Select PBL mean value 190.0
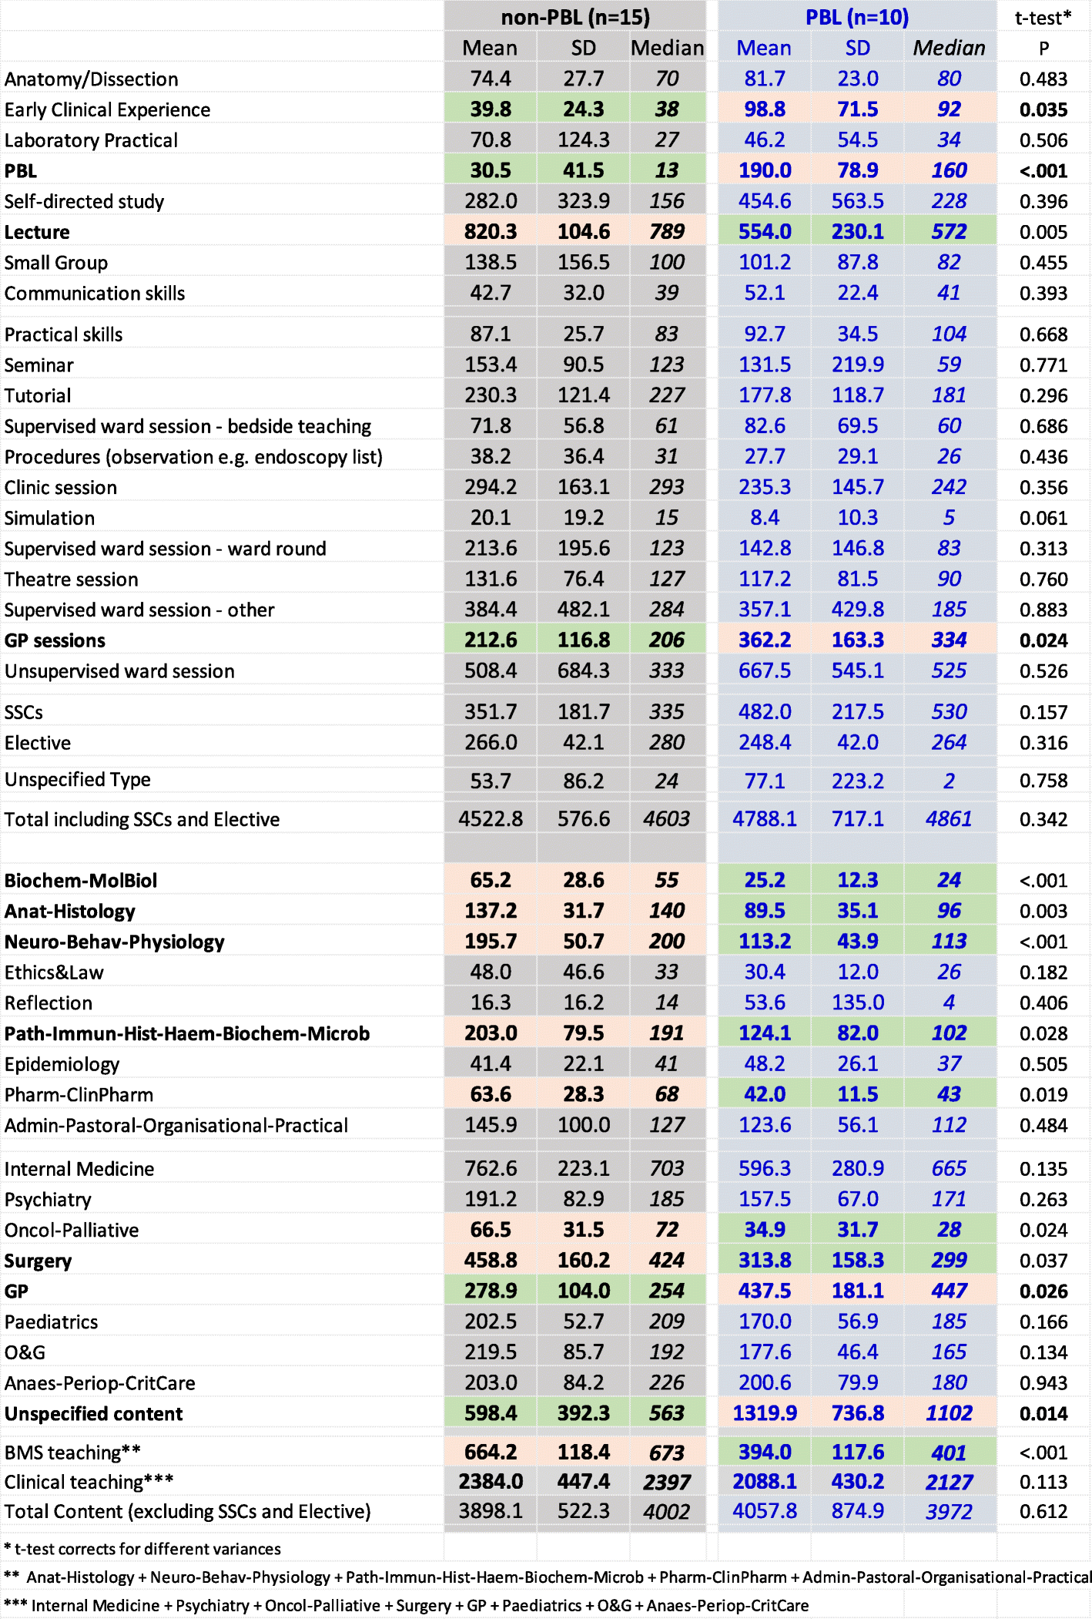Screen dimensions: 1092x1619 pyautogui.click(x=765, y=170)
